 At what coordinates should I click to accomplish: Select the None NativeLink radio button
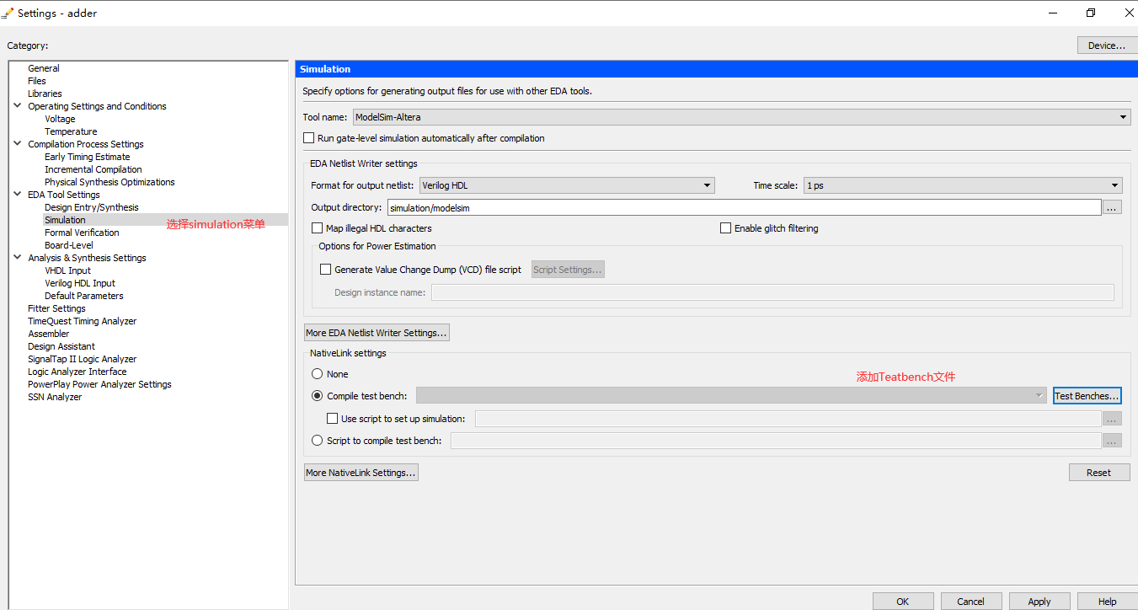[318, 374]
